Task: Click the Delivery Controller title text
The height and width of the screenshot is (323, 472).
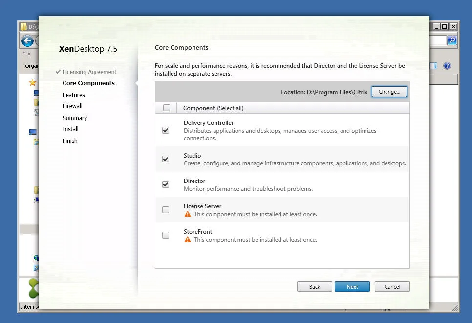Action: (209, 123)
